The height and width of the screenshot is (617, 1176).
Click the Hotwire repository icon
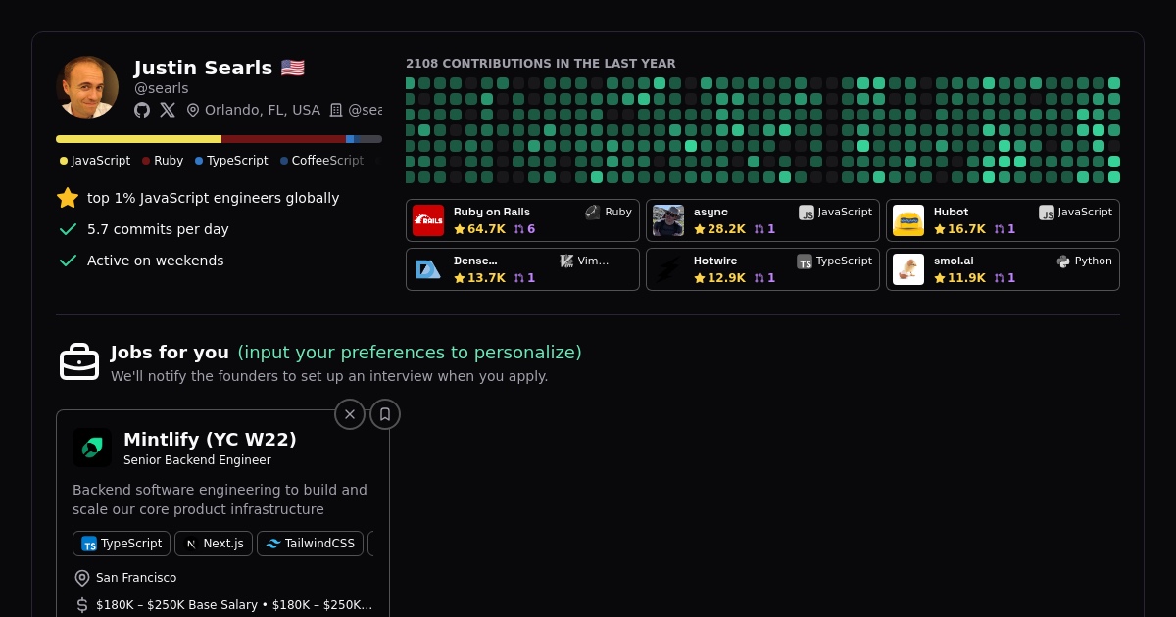[x=668, y=269]
